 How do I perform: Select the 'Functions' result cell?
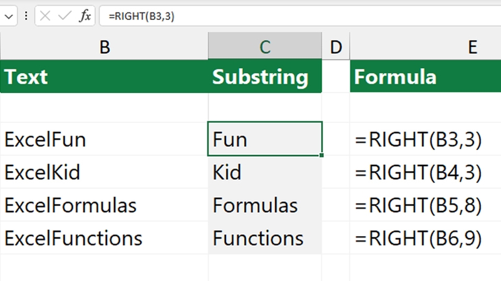[265, 238]
